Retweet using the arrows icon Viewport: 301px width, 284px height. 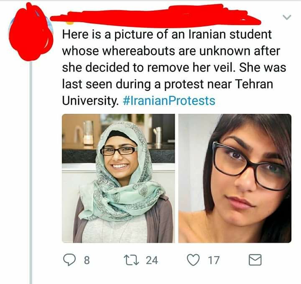[x=131, y=260]
